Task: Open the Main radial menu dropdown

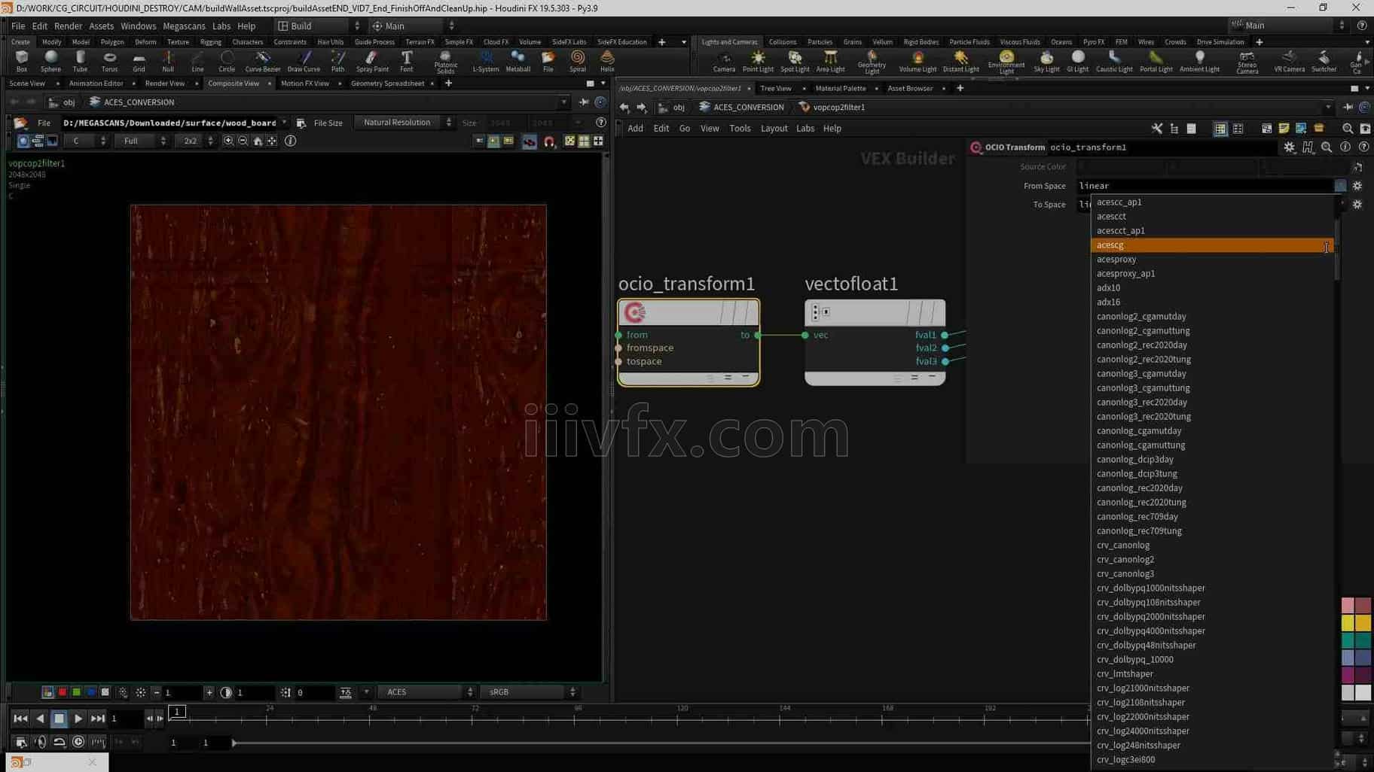Action: 414,26
